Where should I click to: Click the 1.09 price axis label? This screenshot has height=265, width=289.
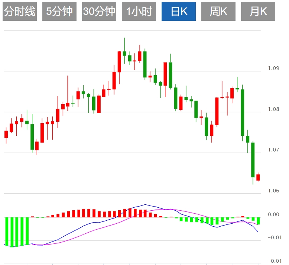tap(273, 68)
